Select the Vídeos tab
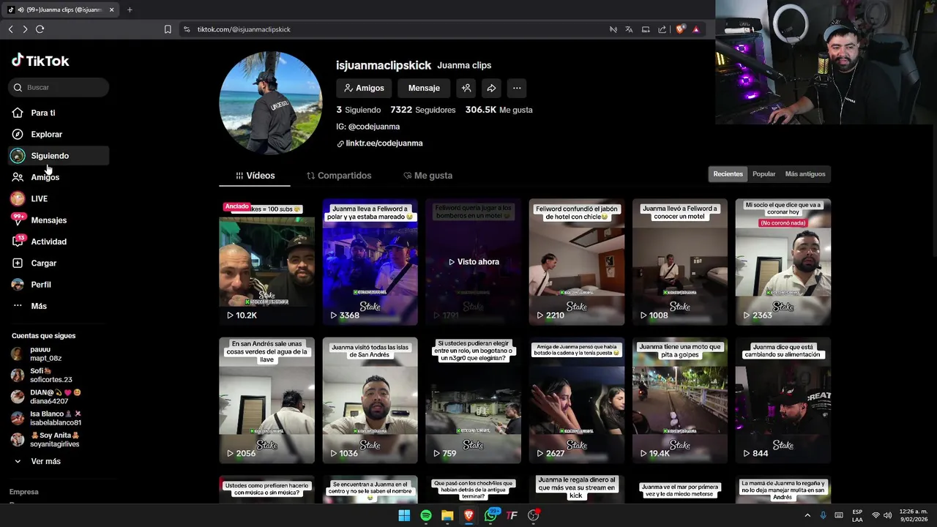937x527 pixels. tap(255, 176)
